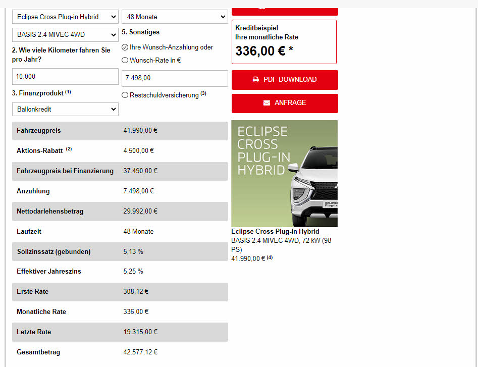The height and width of the screenshot is (367, 478).
Task: Click the 4.500,00 € Aktions-Rabatt value
Action: (138, 150)
